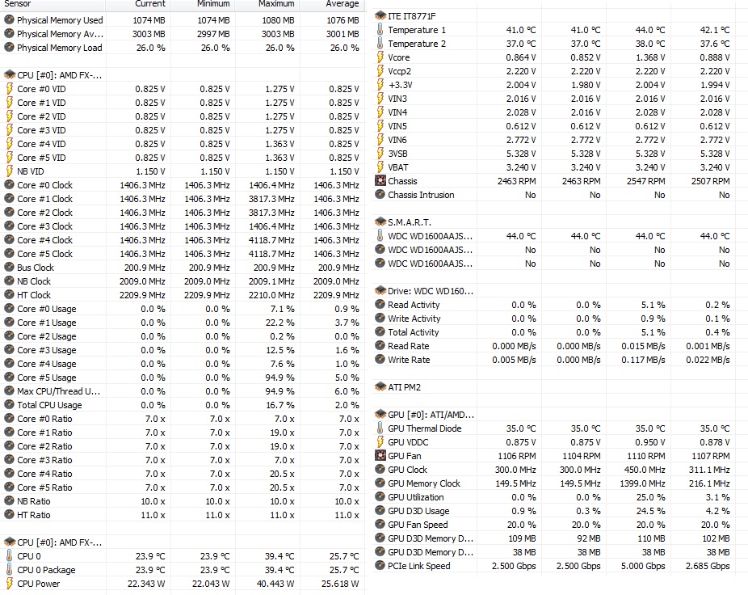Click the Average column header

[342, 4]
